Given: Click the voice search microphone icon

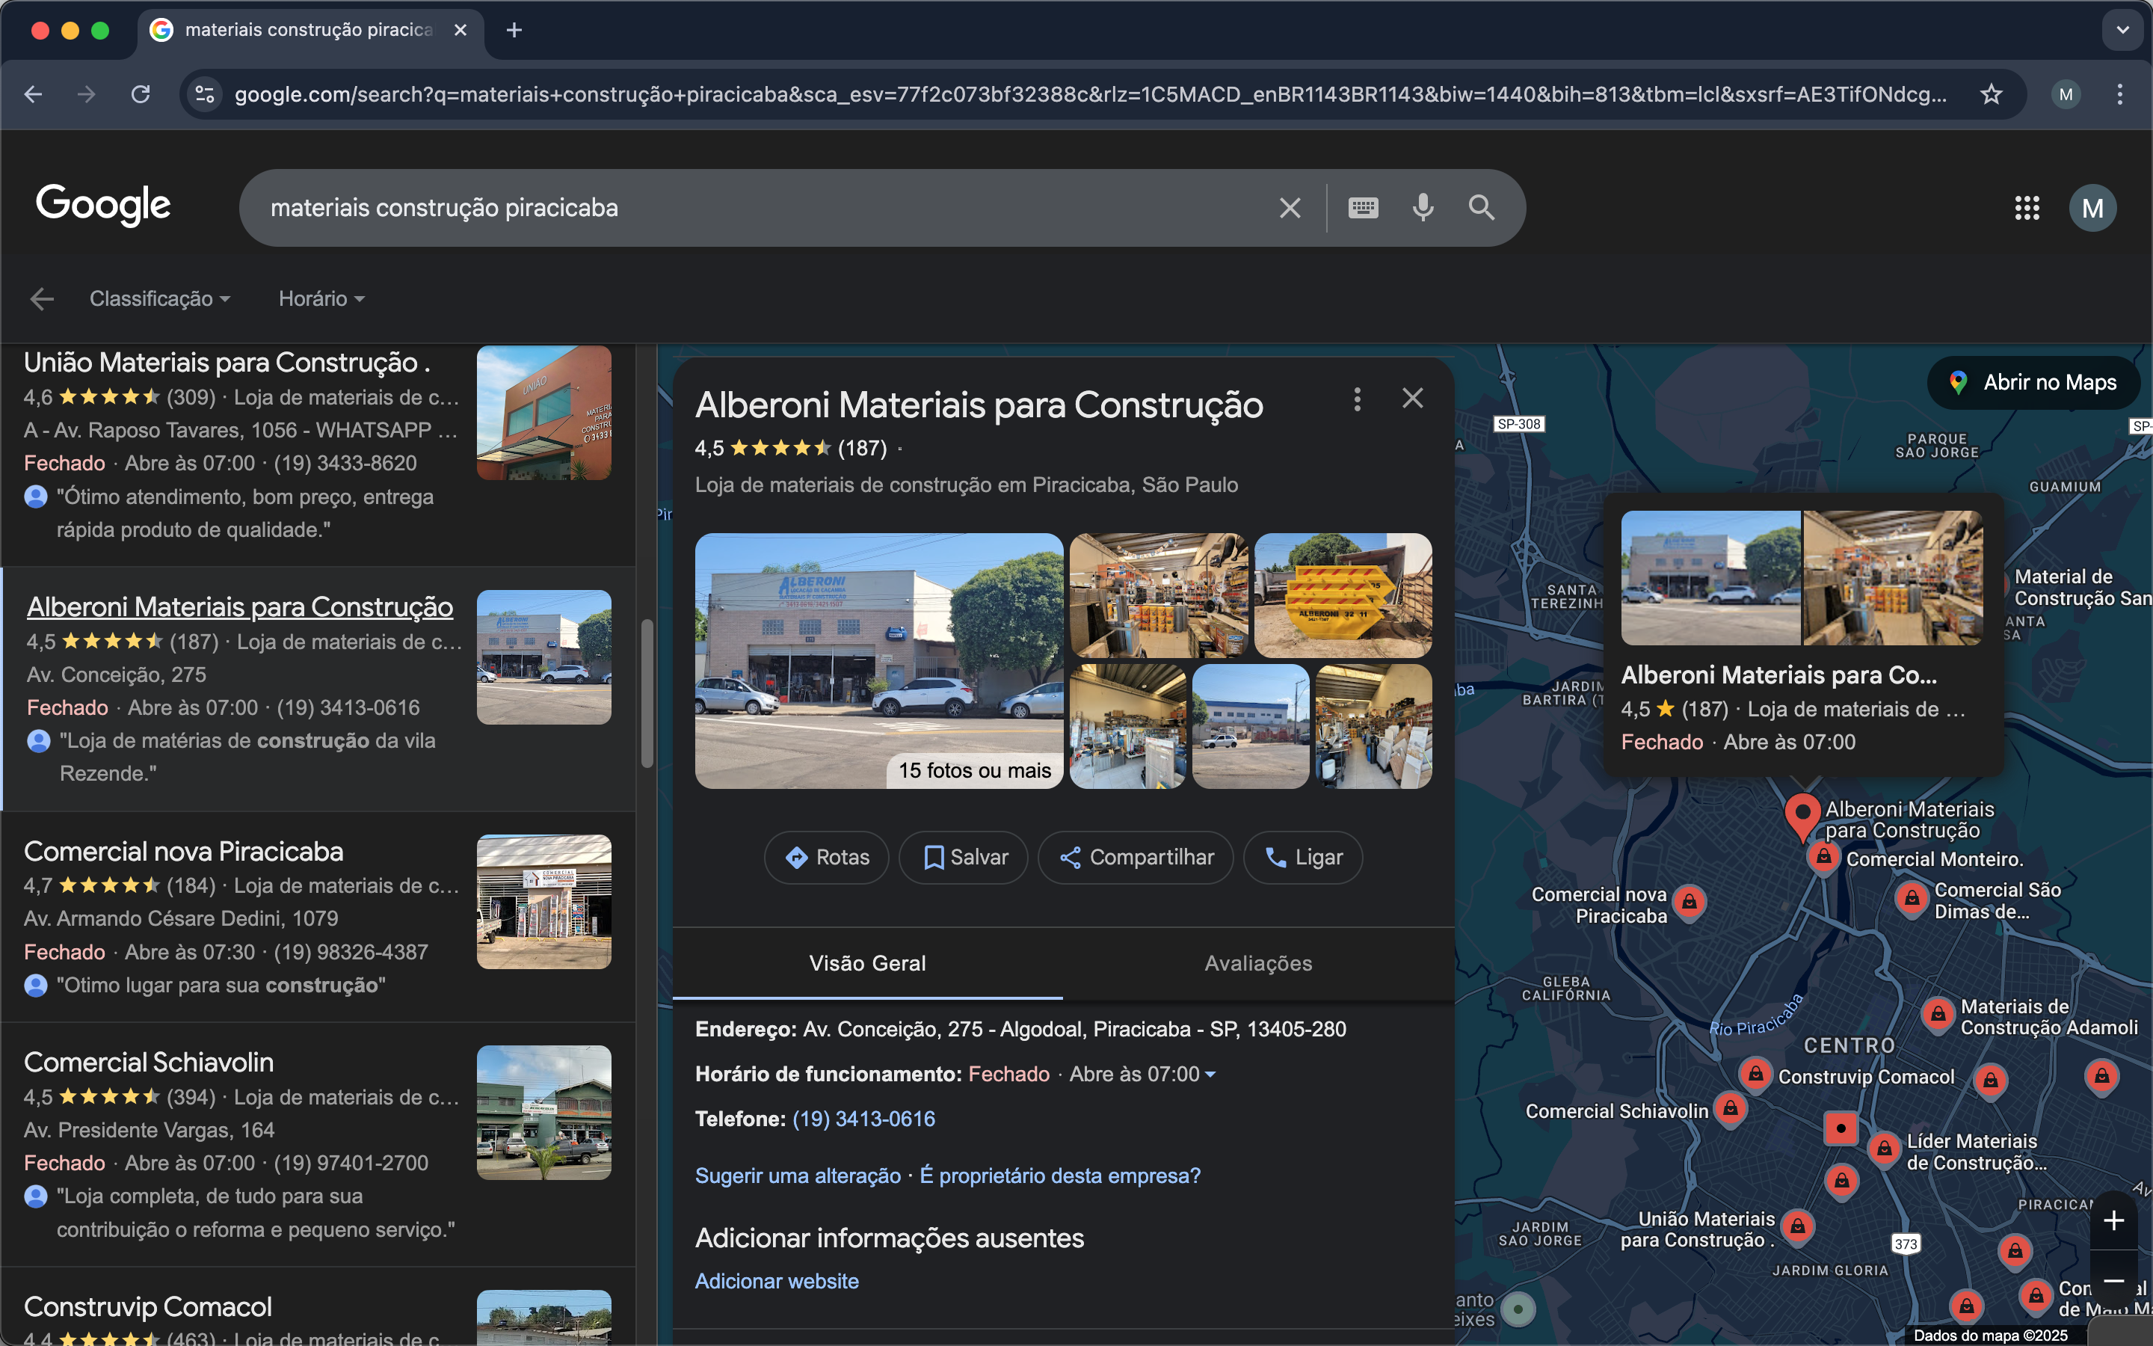Looking at the screenshot, I should point(1423,207).
